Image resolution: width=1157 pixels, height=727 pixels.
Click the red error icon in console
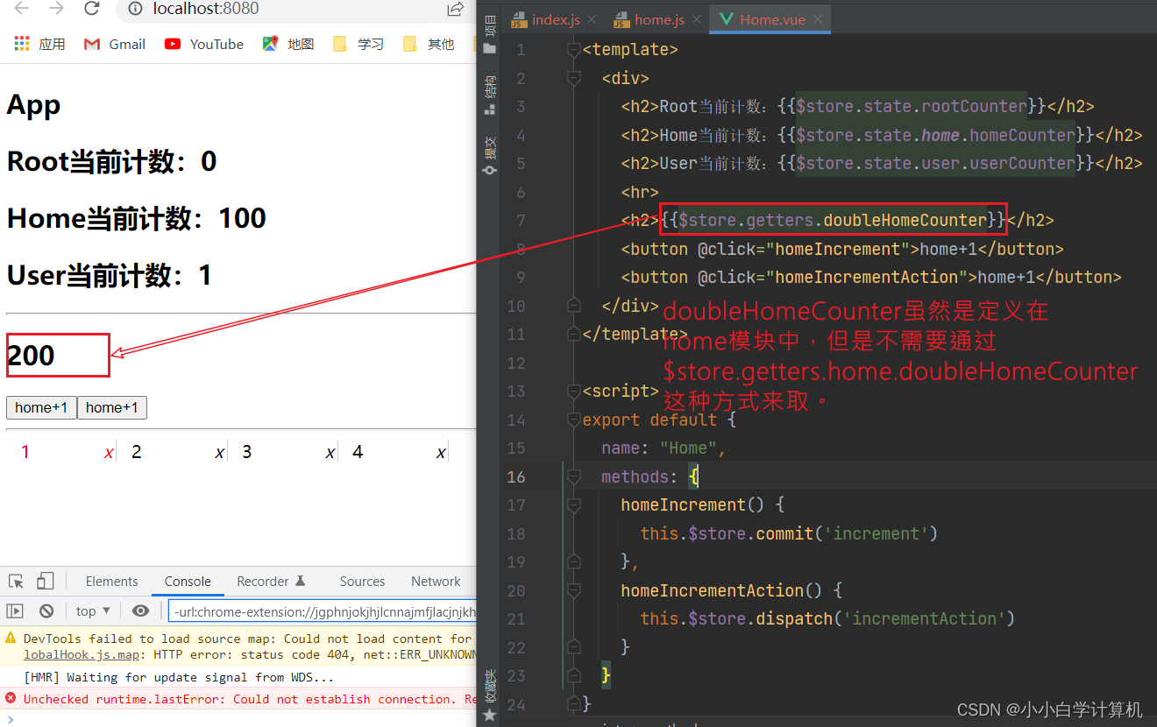[11, 698]
